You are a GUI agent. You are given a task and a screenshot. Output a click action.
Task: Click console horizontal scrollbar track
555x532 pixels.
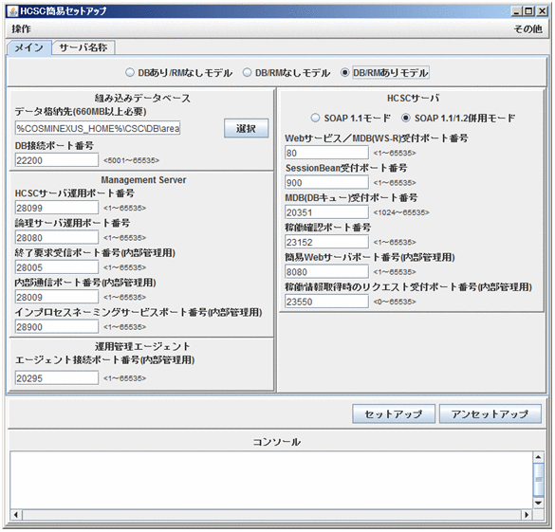[x=271, y=515]
